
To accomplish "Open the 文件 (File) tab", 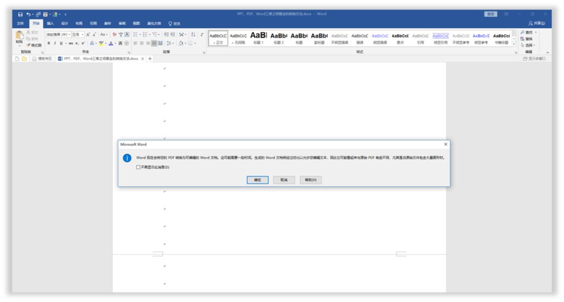I will tap(20, 24).
